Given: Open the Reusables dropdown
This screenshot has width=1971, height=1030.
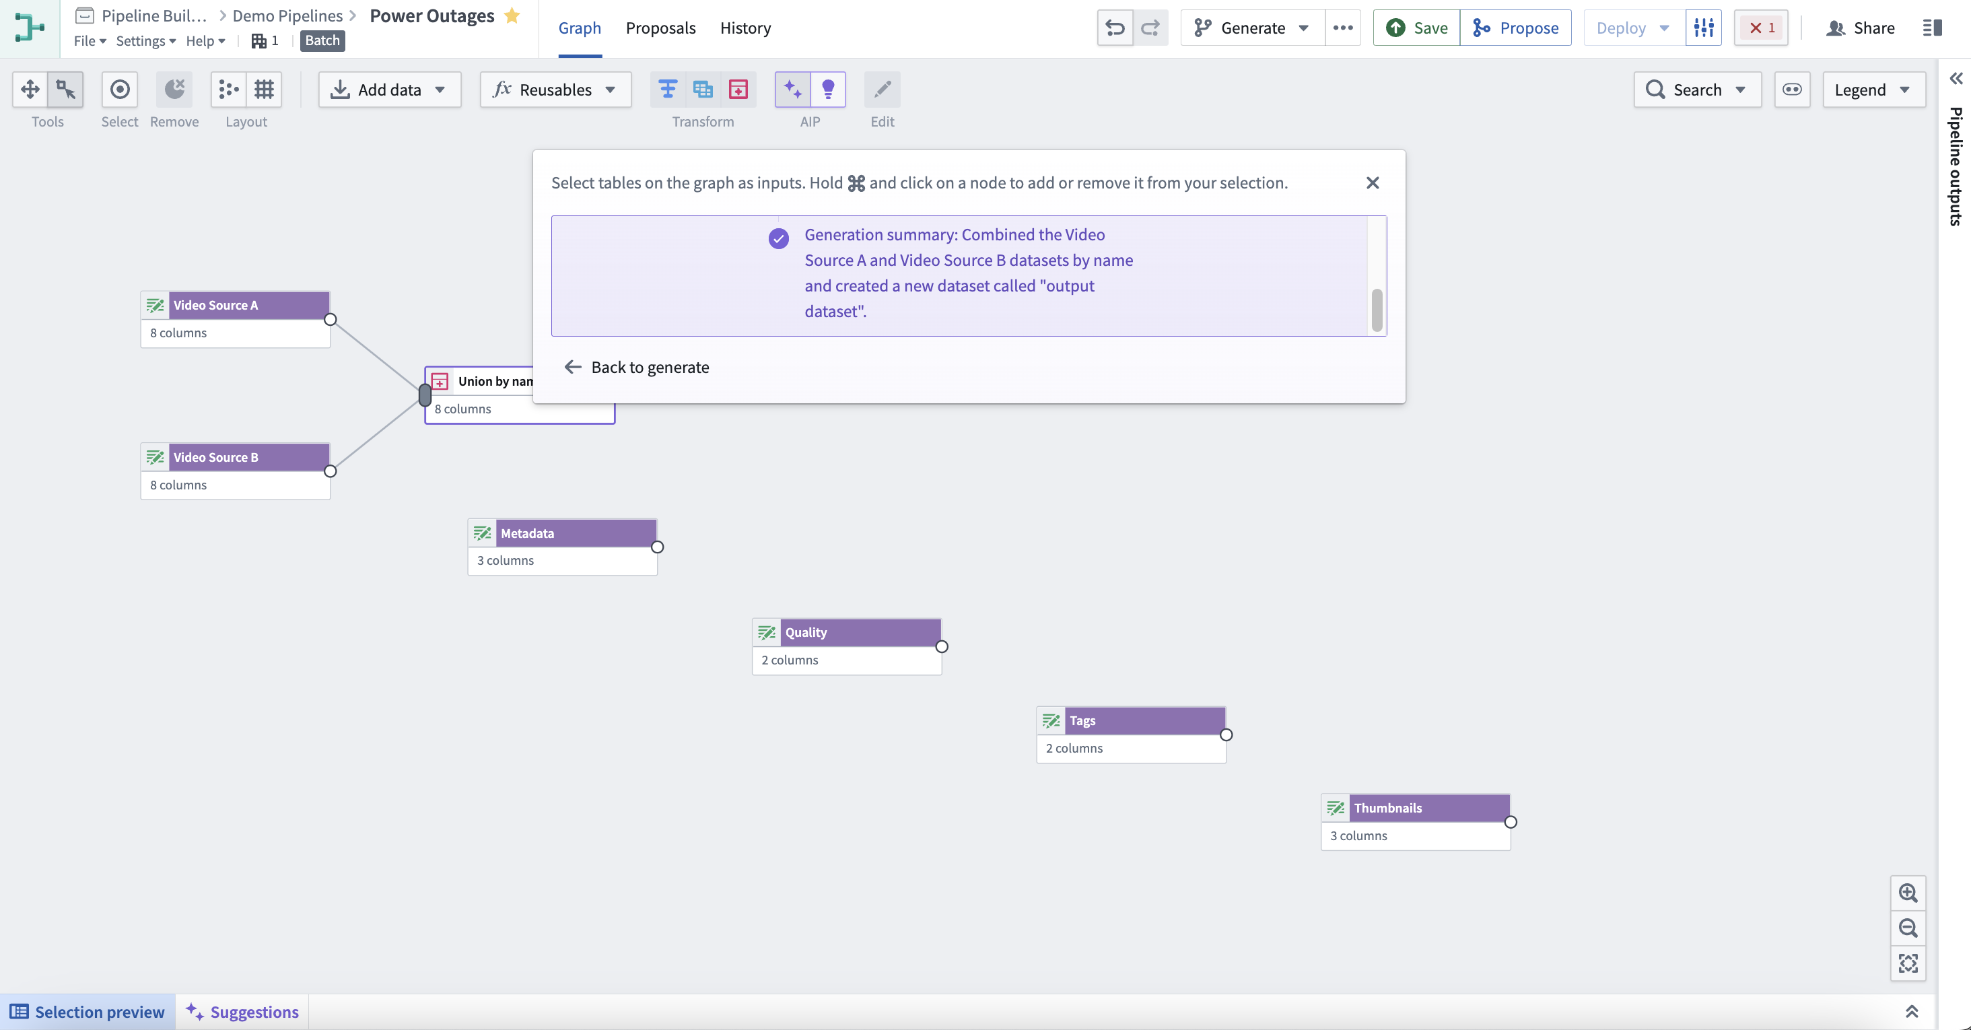Looking at the screenshot, I should pyautogui.click(x=555, y=90).
